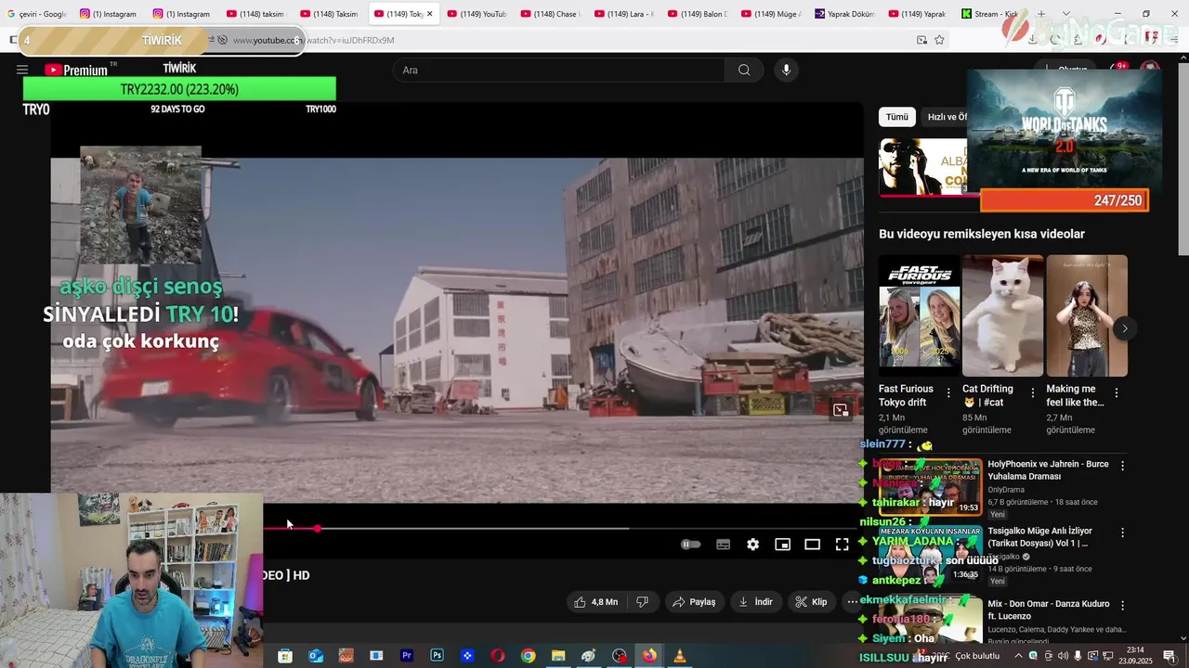Screen dimensions: 1189x668
Task: Start voice search with the microphone icon
Action: (x=786, y=71)
